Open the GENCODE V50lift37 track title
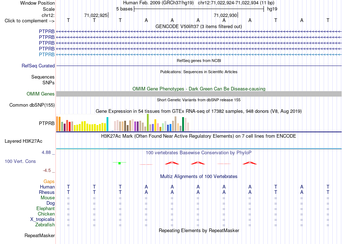This screenshot has width=342, height=244. tap(199, 26)
